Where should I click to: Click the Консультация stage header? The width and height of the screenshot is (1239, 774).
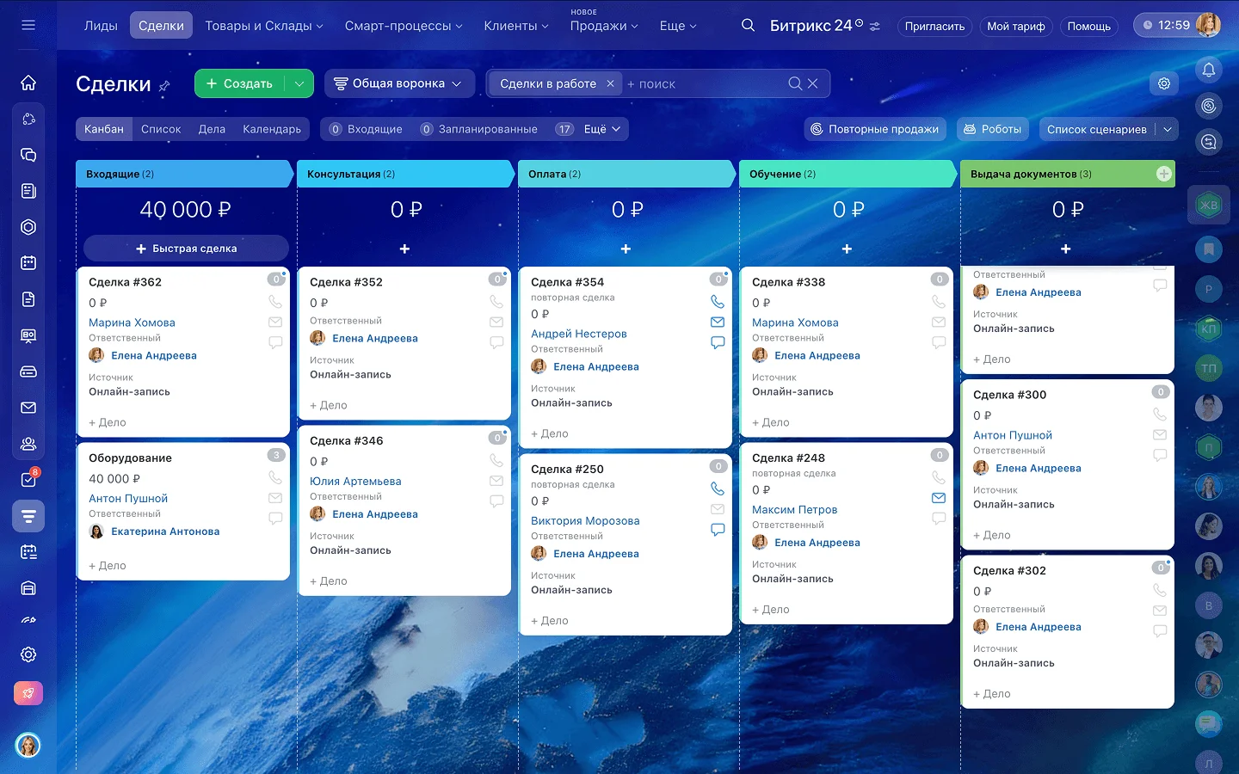(x=404, y=174)
